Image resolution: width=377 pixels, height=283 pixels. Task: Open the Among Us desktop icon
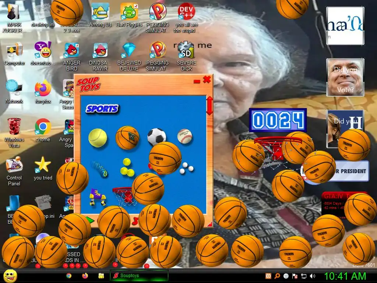100,15
